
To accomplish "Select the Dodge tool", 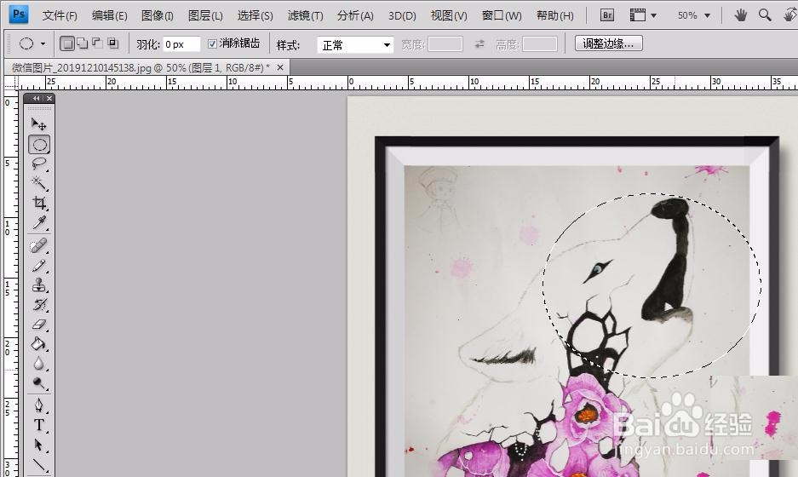I will coord(39,382).
